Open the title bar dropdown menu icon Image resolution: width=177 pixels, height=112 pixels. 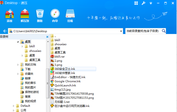151,3
